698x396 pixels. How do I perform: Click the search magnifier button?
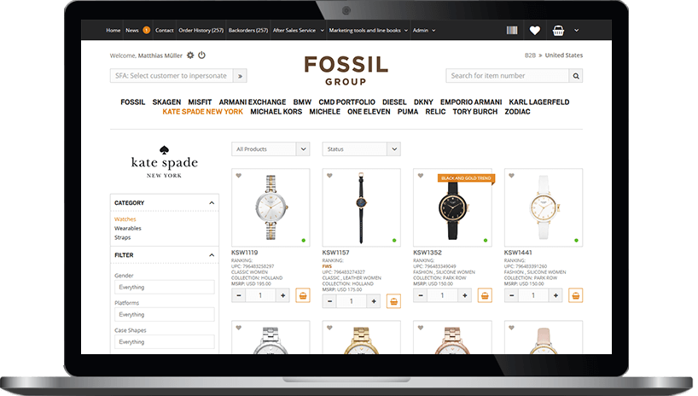tap(576, 76)
